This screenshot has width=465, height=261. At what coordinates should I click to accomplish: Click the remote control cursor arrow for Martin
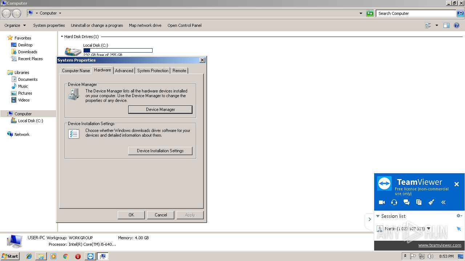[x=459, y=229]
